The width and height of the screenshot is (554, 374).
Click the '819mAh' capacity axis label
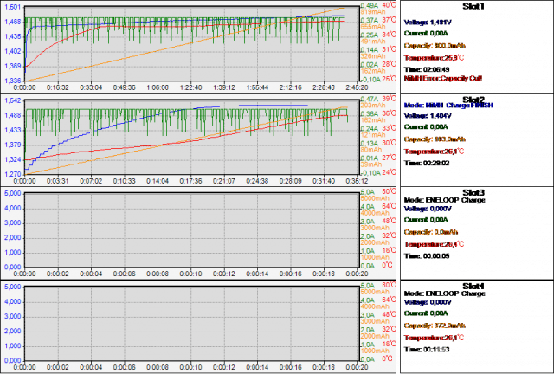tap(373, 11)
